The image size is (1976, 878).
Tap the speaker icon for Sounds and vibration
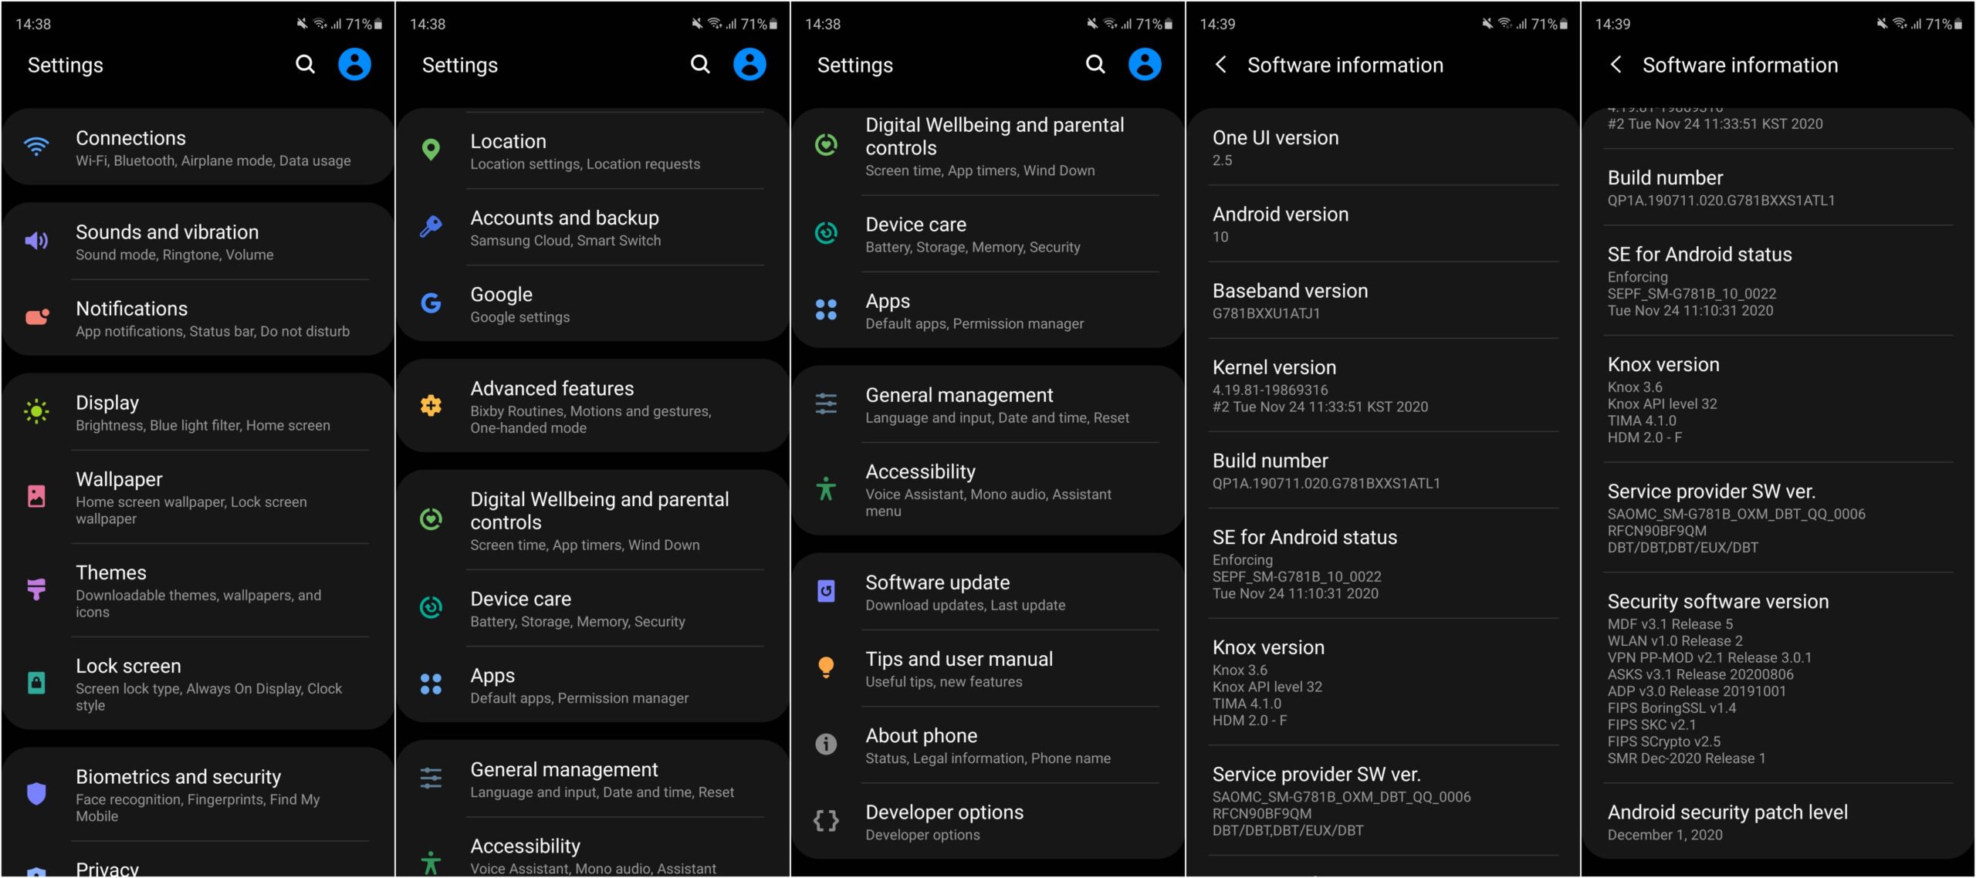pos(36,241)
